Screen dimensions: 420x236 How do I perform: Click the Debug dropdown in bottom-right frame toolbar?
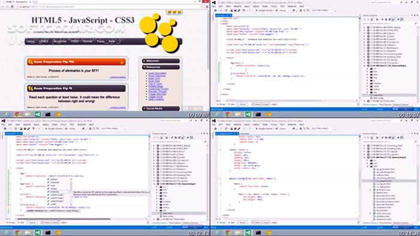tap(284, 129)
